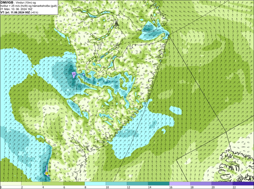Click the legend scale label '16'
The image size is (254, 189).
click(x=171, y=187)
